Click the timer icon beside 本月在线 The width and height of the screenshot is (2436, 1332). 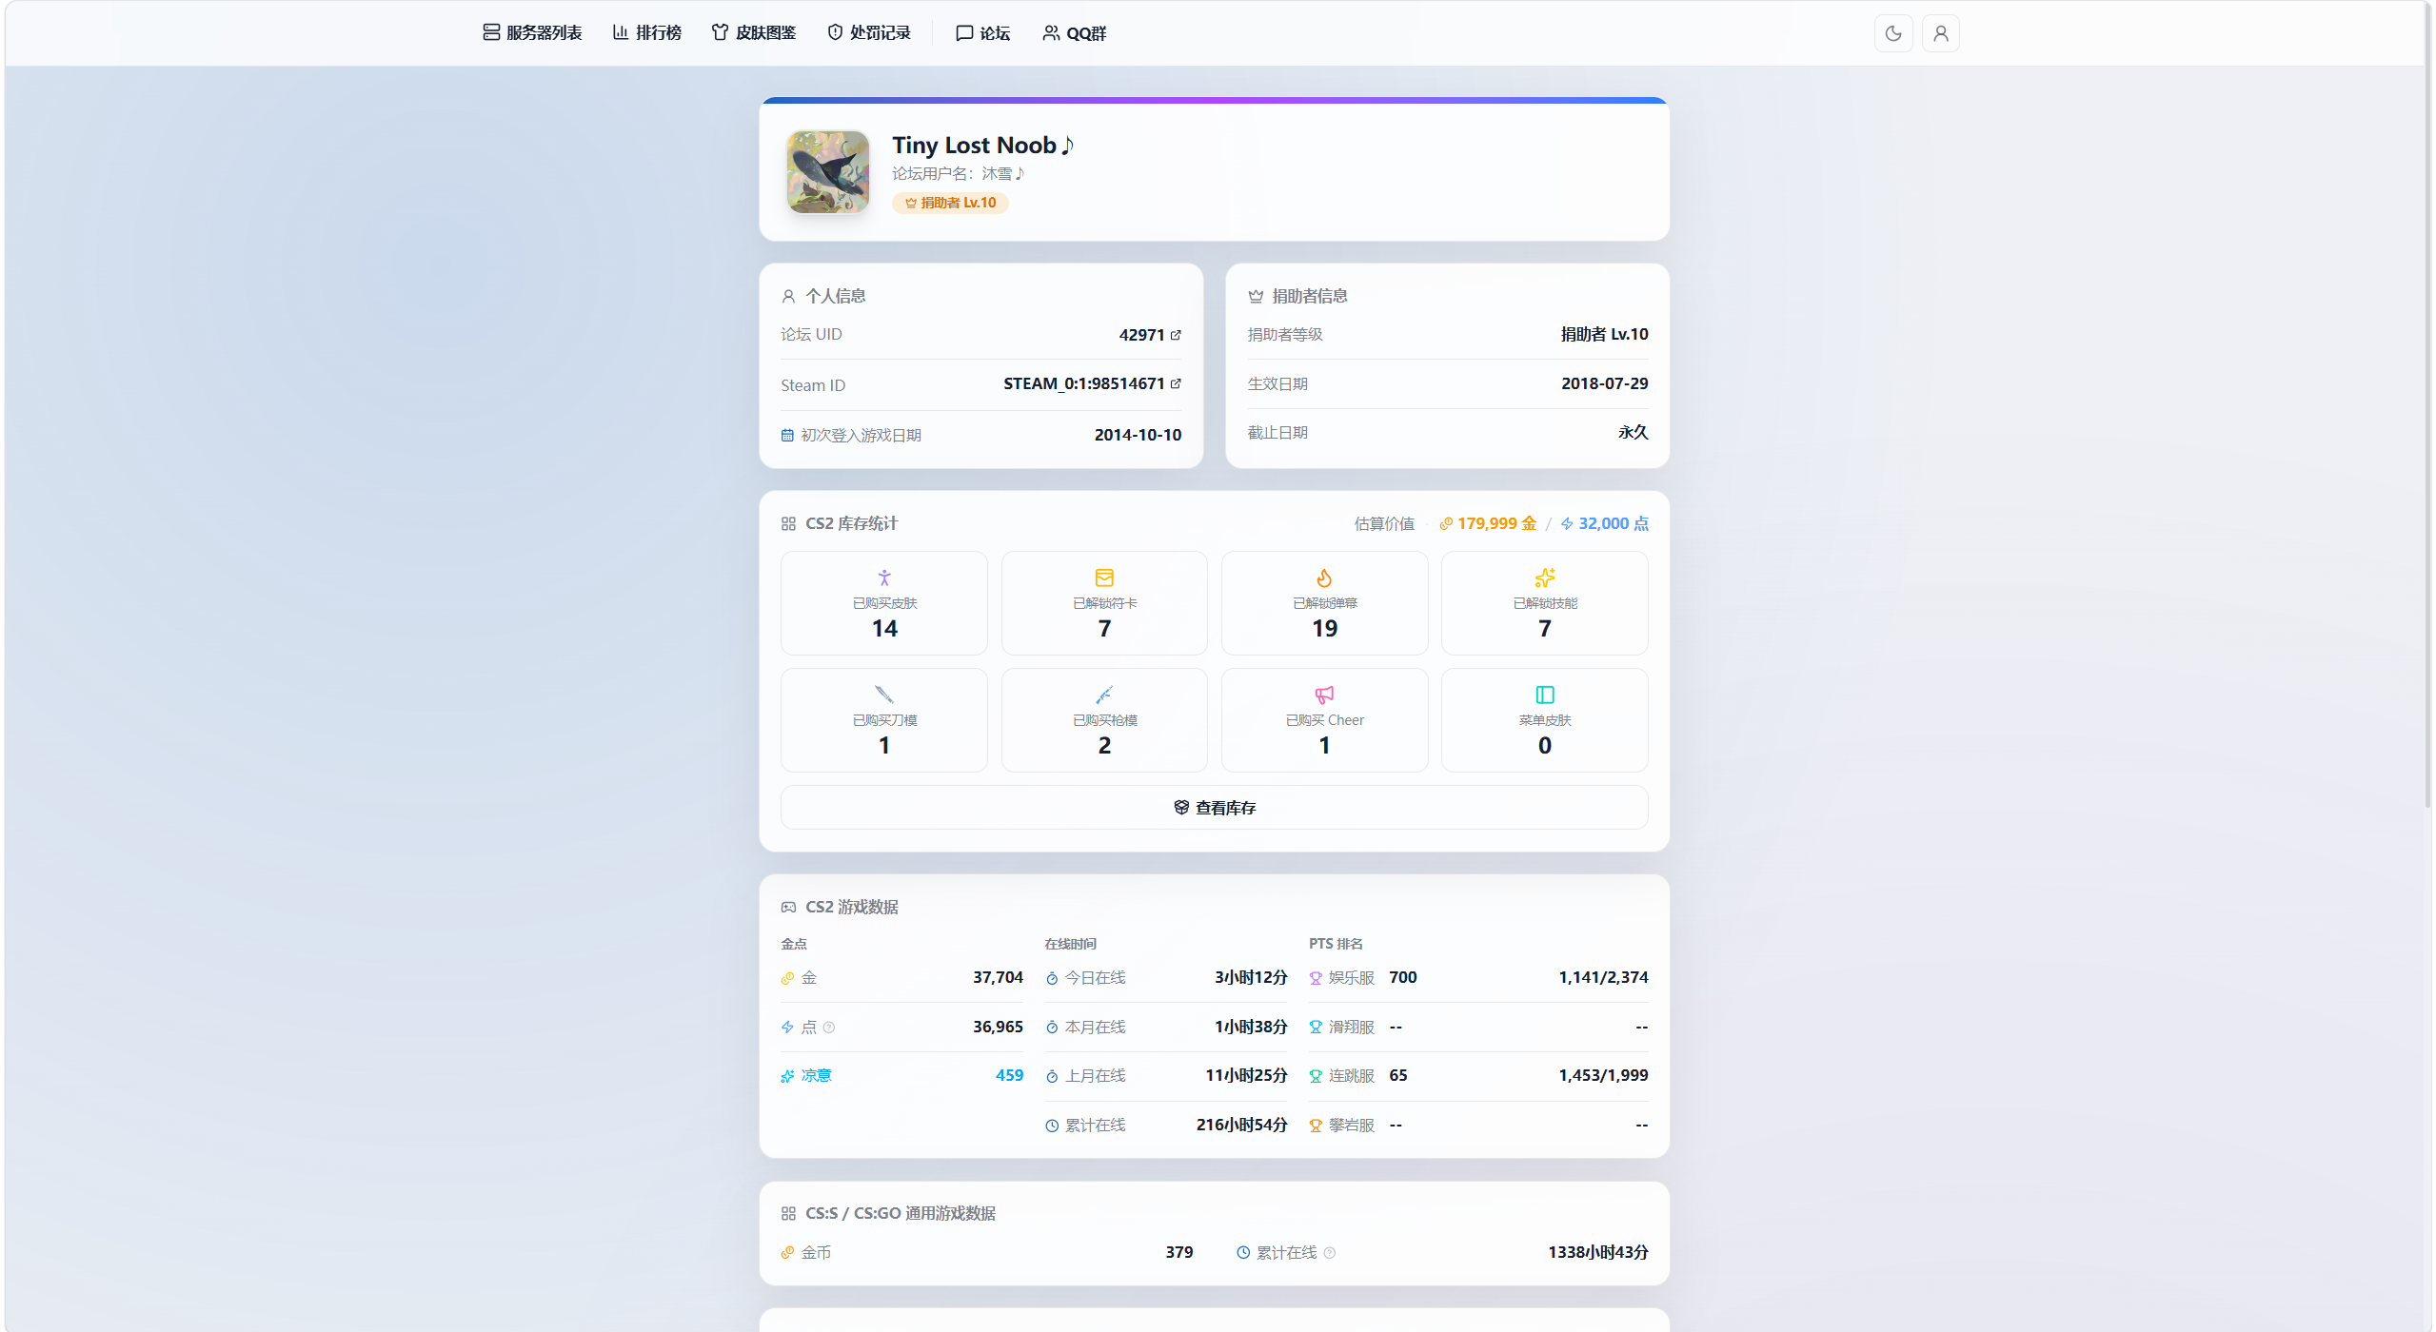1052,1028
